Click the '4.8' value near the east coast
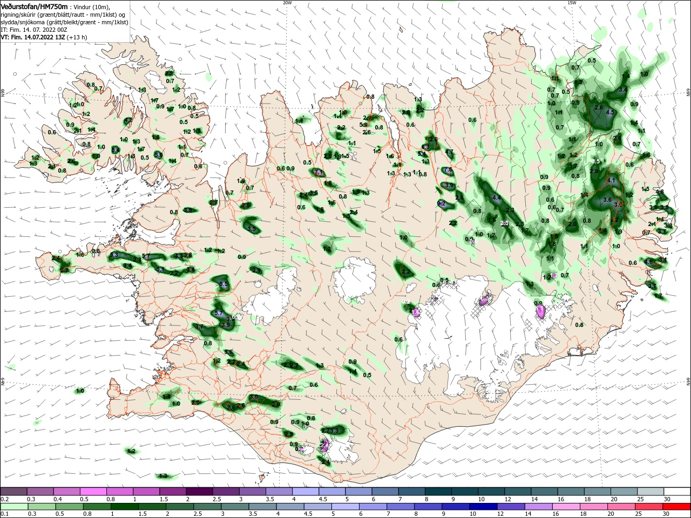The height and width of the screenshot is (518, 691). tap(660, 192)
